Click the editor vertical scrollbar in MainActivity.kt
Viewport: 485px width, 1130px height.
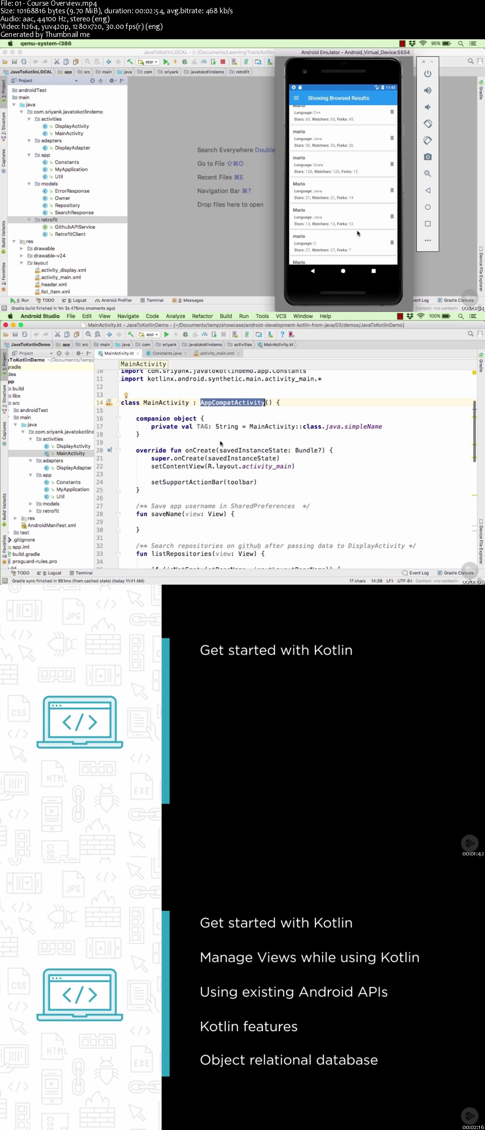[474, 431]
